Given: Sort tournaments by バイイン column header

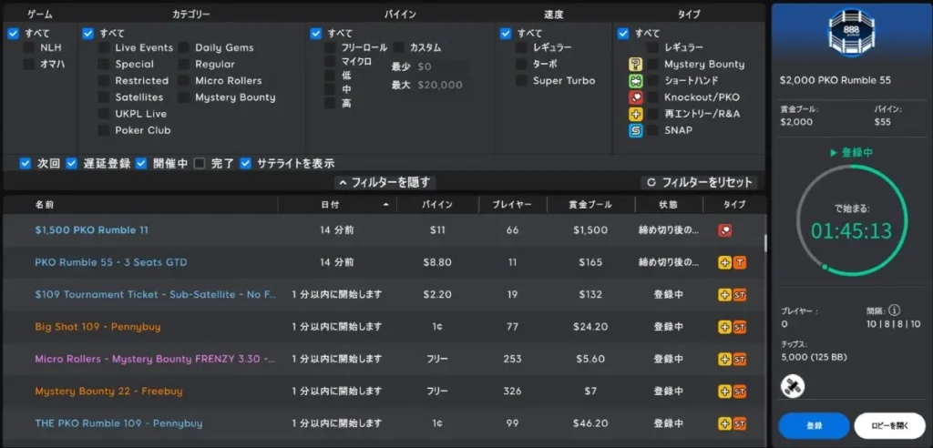Looking at the screenshot, I should pyautogui.click(x=437, y=205).
